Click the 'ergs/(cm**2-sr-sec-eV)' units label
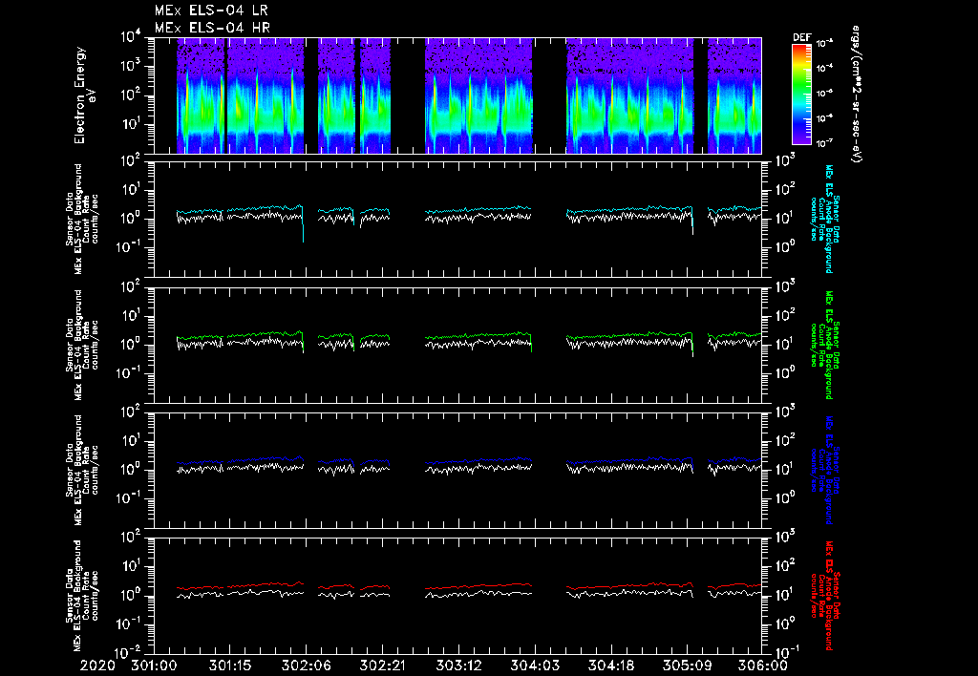The width and height of the screenshot is (978, 676). (856, 95)
